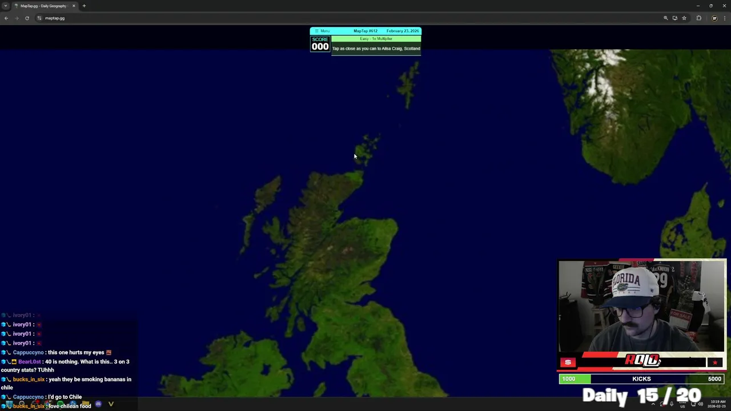Screen dimensions: 731x411
Task: Open the US language input indicator
Action: (682, 404)
